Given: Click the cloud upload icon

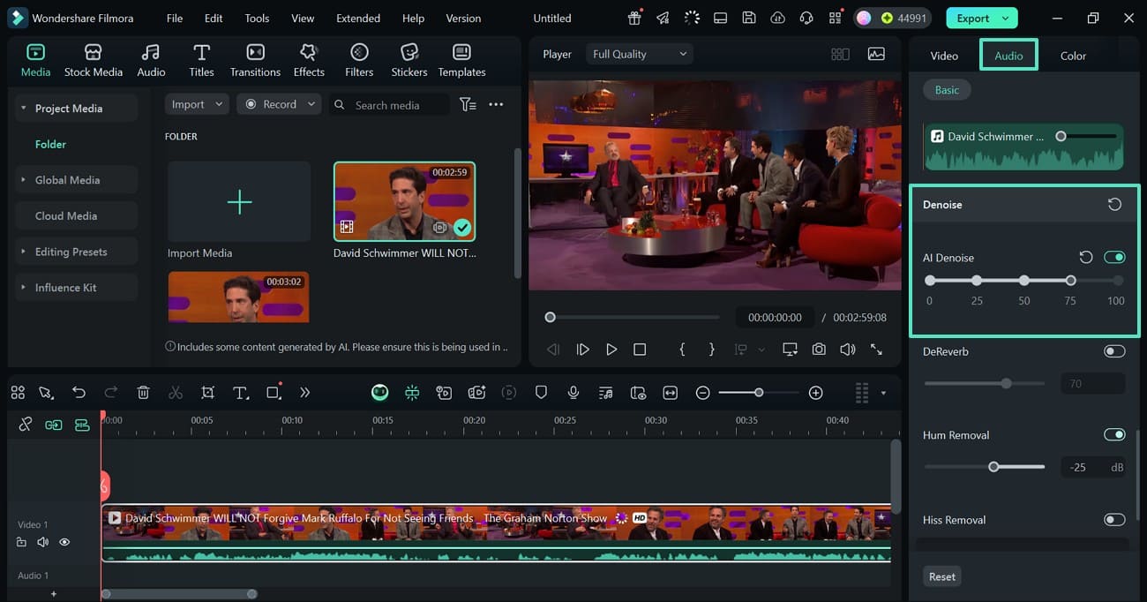Looking at the screenshot, I should (777, 18).
